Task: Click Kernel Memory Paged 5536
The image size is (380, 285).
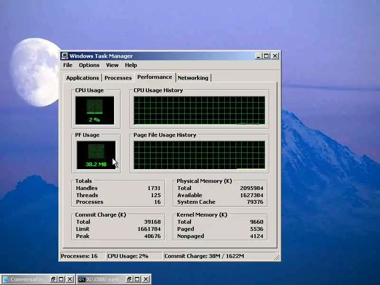Action: coord(256,229)
